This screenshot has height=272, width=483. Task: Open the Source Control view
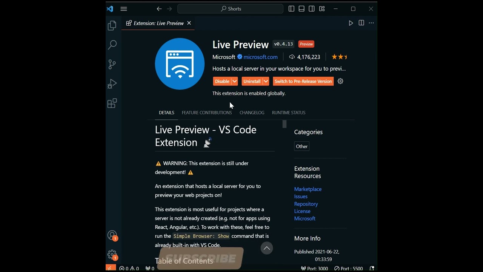112,64
